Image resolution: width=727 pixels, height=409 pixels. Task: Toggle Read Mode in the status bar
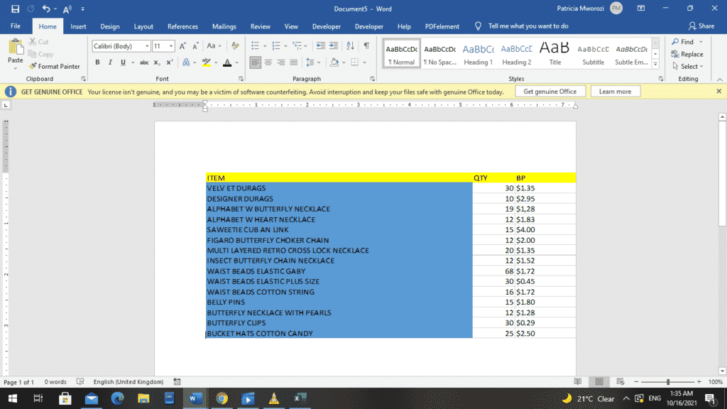(x=578, y=381)
